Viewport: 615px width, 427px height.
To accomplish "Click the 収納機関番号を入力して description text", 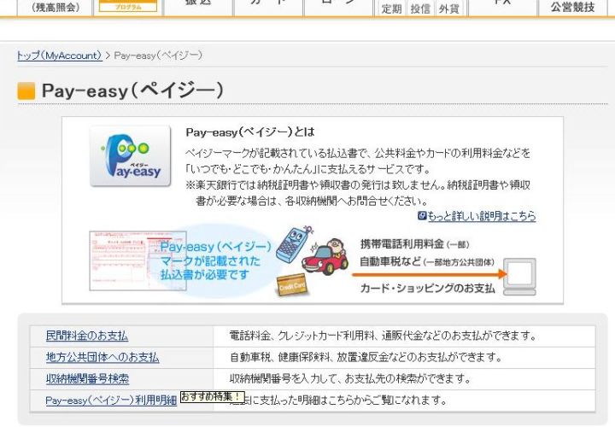I will (x=350, y=379).
